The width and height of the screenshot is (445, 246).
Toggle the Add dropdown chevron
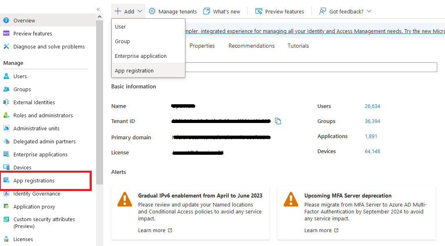140,11
